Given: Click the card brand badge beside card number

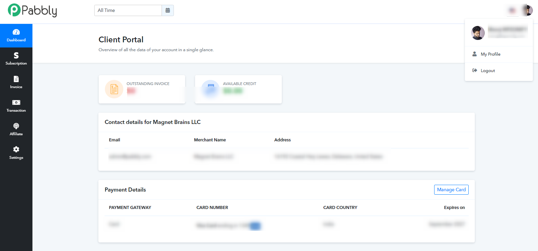Looking at the screenshot, I should pos(255,226).
